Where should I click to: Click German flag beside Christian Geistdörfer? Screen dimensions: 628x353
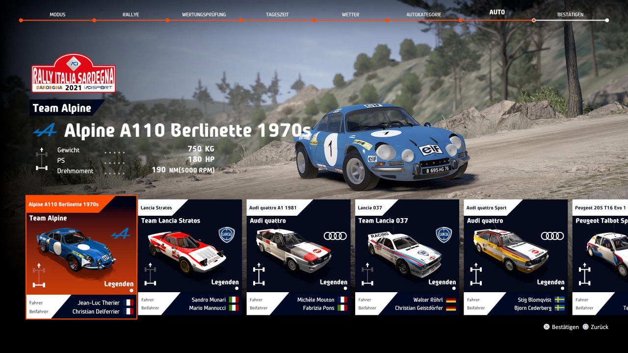451,308
